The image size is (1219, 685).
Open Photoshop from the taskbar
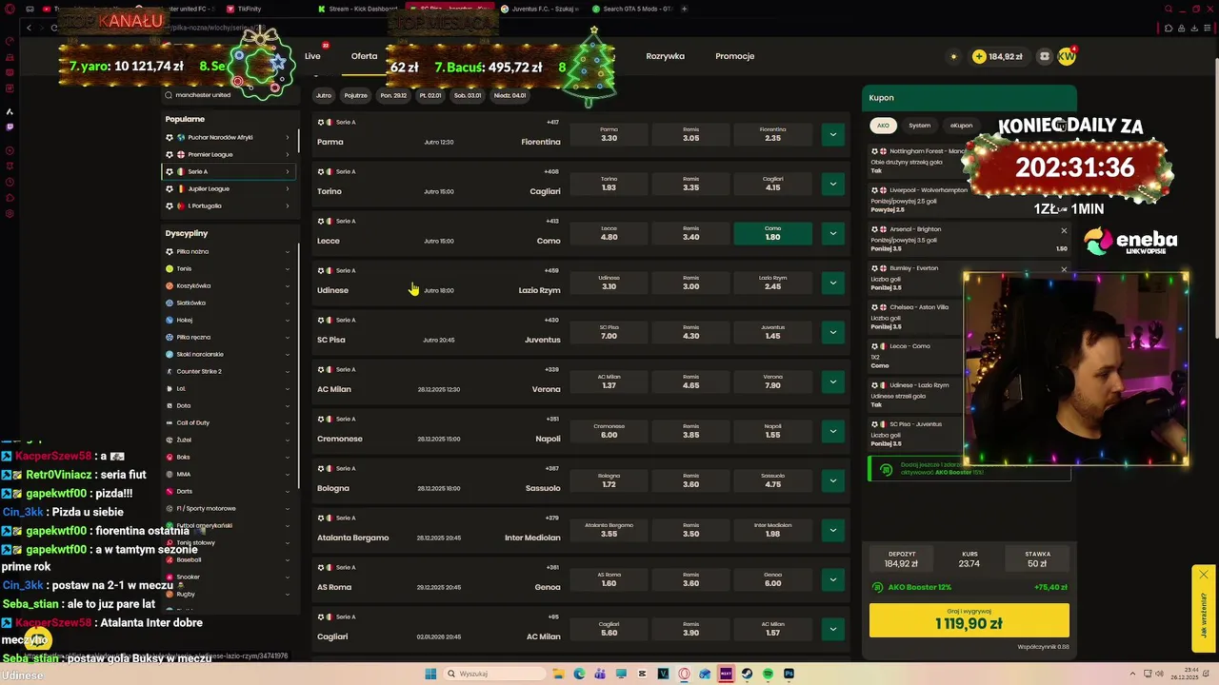pos(789,674)
